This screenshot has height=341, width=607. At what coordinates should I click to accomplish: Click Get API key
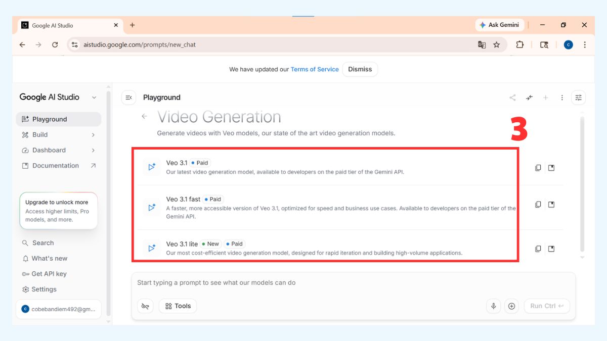[59, 274]
